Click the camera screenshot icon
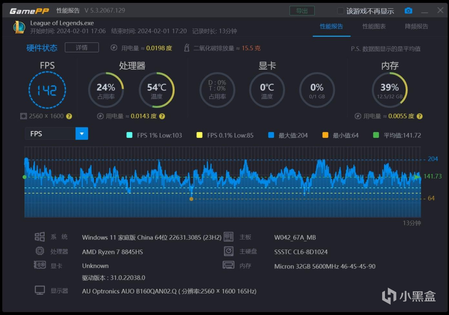The height and width of the screenshot is (315, 449). coord(408,10)
